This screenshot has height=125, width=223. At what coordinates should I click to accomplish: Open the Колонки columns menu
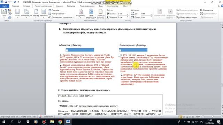tap(44, 14)
